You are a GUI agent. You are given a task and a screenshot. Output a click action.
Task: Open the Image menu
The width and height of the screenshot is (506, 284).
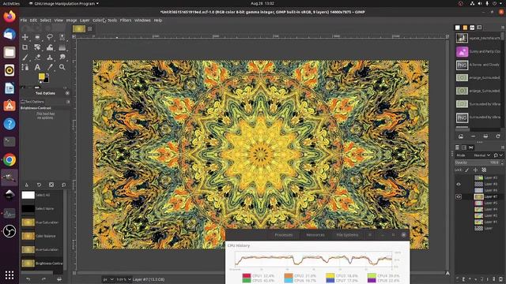71,21
